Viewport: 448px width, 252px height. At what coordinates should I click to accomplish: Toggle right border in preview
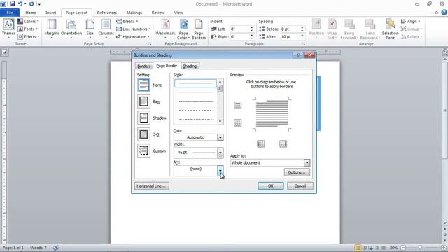click(283, 143)
